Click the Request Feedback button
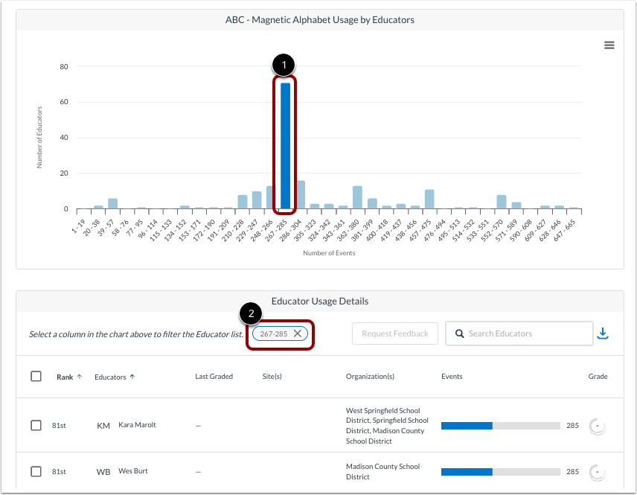Image resolution: width=637 pixels, height=495 pixels. (x=394, y=333)
